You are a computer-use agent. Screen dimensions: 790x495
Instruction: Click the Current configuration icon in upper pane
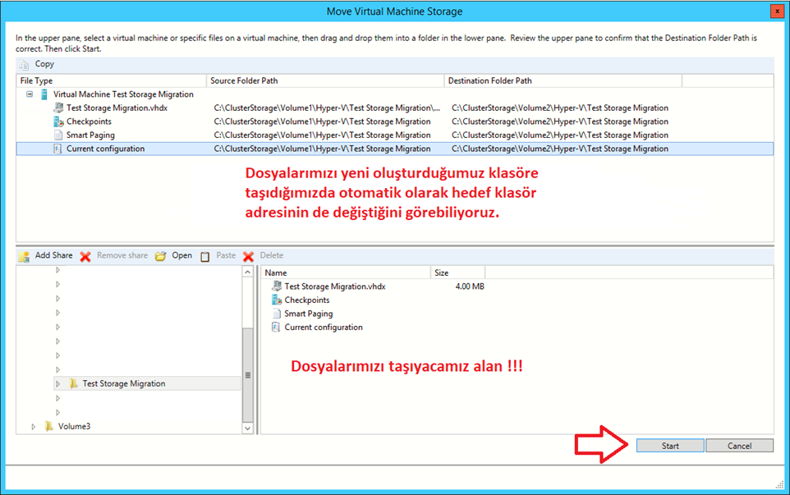coord(58,149)
